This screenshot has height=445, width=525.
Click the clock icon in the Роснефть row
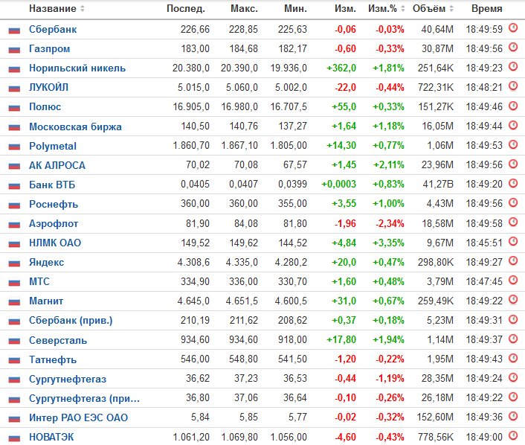pos(513,202)
